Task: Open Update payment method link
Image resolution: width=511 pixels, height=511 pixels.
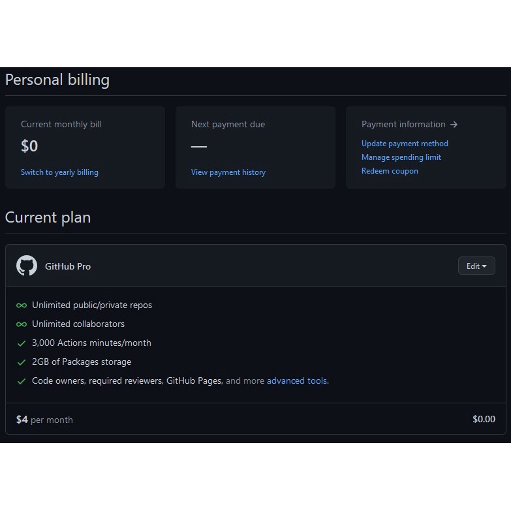Action: pyautogui.click(x=405, y=144)
